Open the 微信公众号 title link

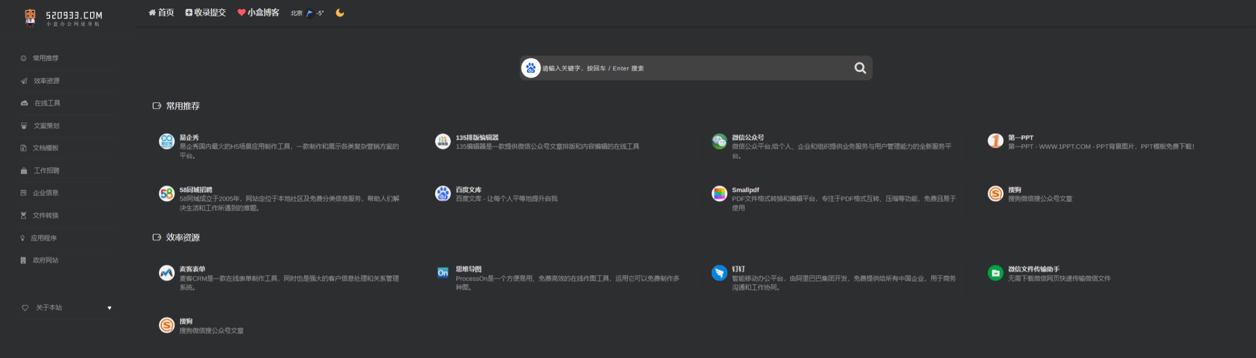pyautogui.click(x=748, y=138)
